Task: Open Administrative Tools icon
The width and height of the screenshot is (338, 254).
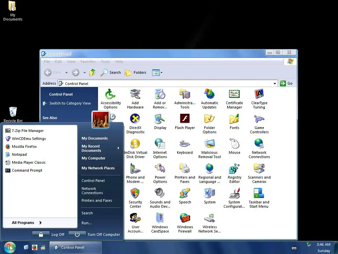Action: point(185,99)
